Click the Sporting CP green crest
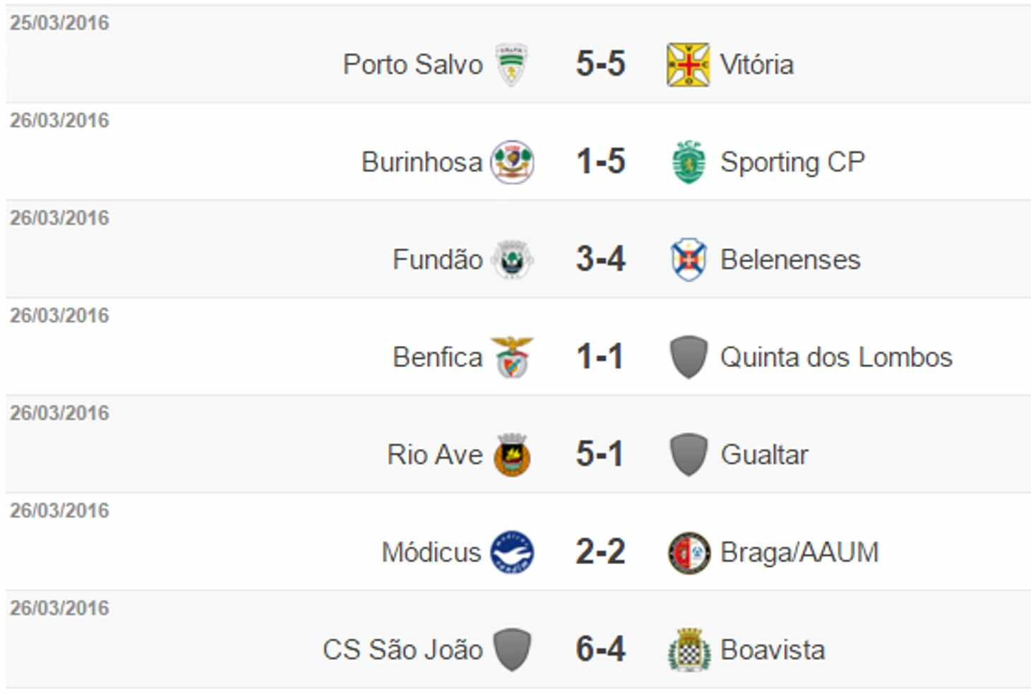 point(689,162)
